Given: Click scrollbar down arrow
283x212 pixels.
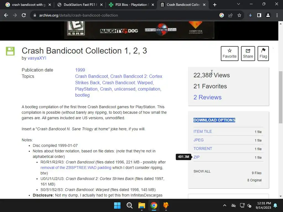Looking at the screenshot, I should pyautogui.click(x=281, y=196).
